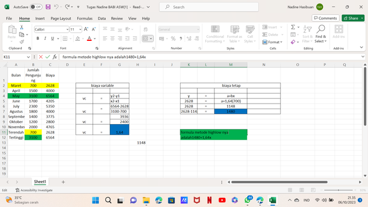368x207 pixels.
Task: Toggle right align text
Action: click(120, 39)
